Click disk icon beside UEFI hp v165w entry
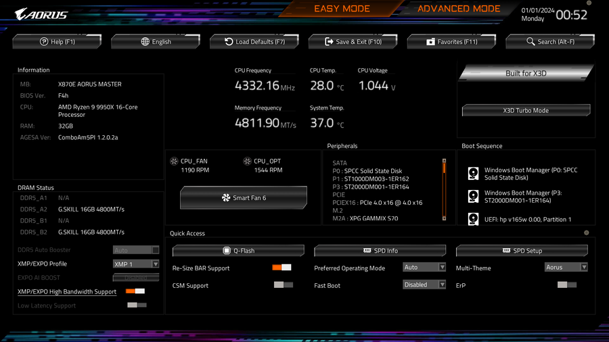Viewport: 609px width, 342px height. pyautogui.click(x=473, y=219)
